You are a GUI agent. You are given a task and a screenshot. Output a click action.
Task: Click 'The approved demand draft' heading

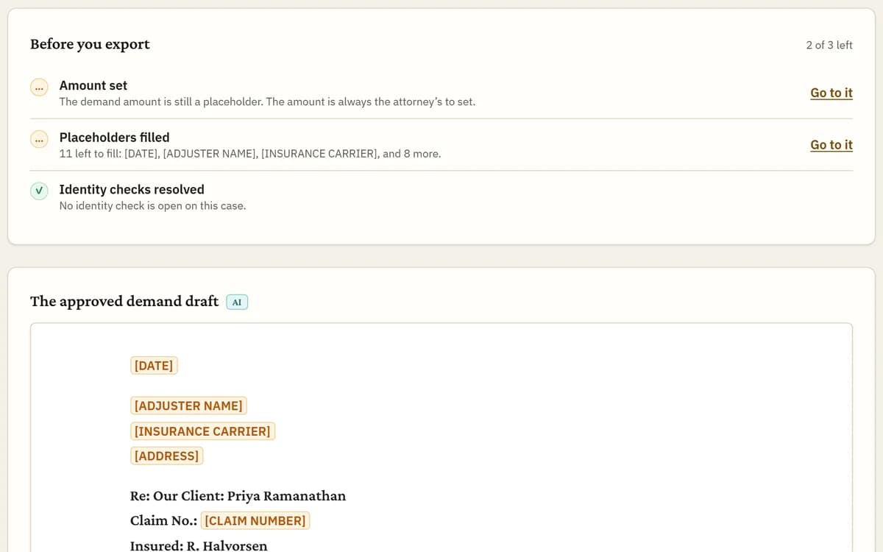tap(124, 302)
